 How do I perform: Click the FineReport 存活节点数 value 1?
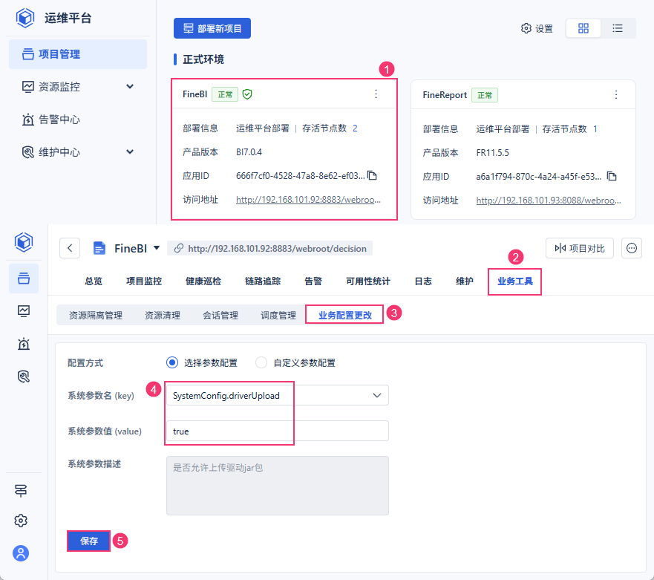pyautogui.click(x=595, y=129)
